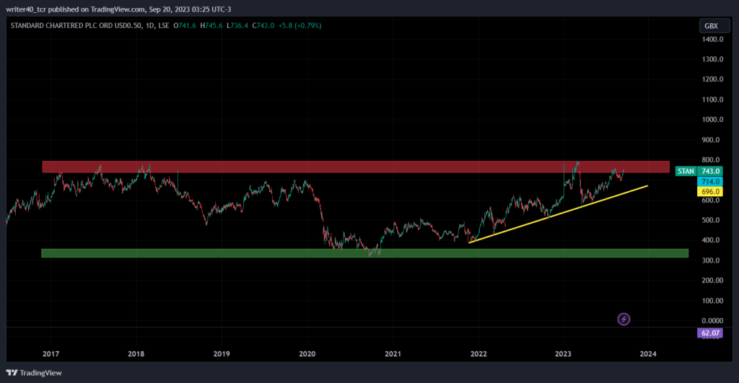Click the red resistance zone rectangle
Viewport: 739px width, 383px height.
356,167
